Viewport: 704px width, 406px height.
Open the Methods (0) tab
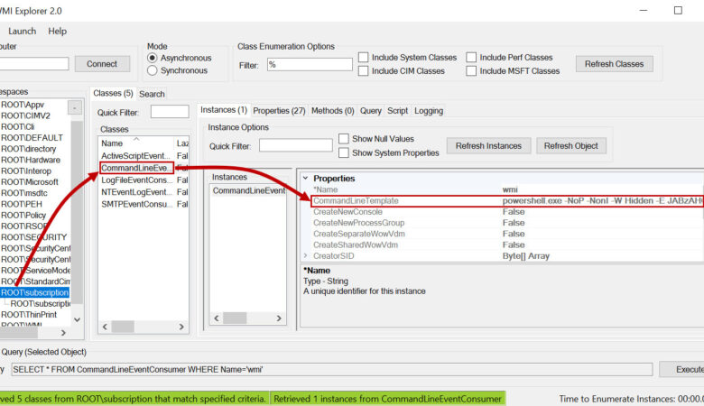(333, 111)
